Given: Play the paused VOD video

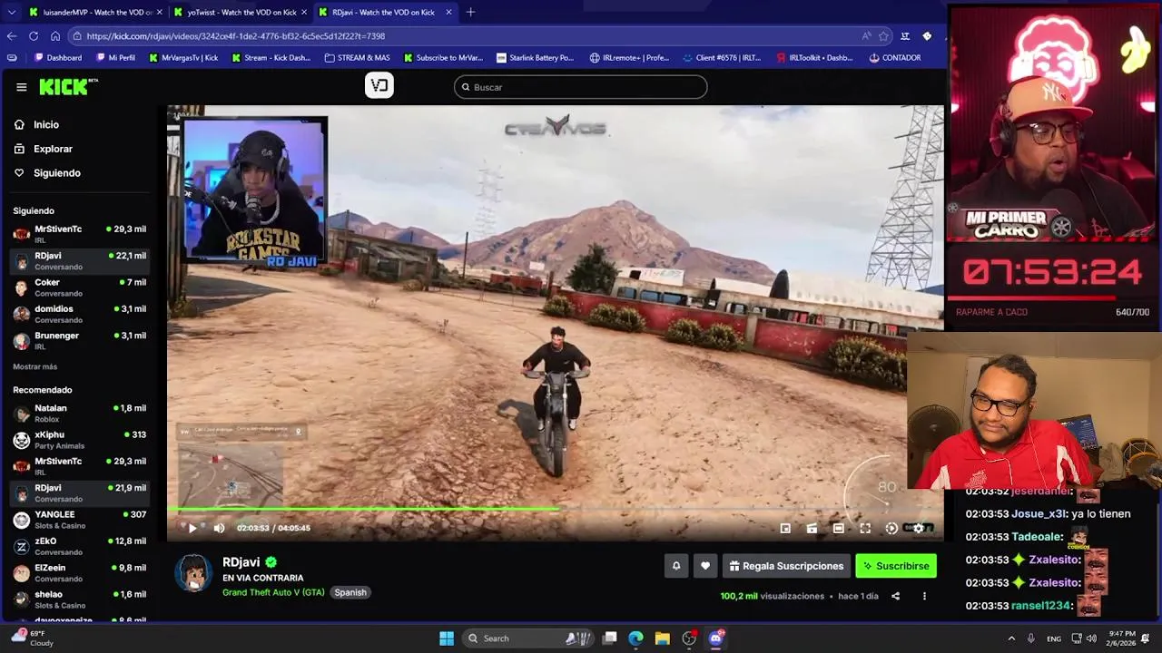Looking at the screenshot, I should click(192, 528).
